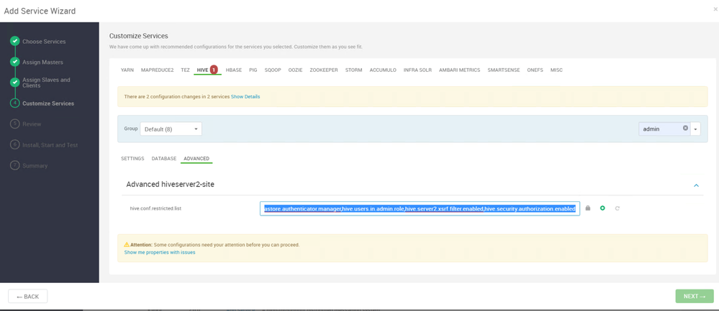
Task: Switch to the AMBARI METRICS service tab
Action: pos(459,70)
